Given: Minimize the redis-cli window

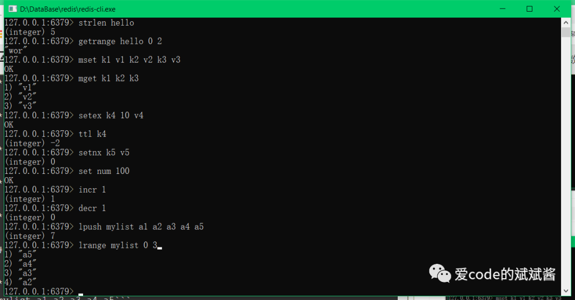Looking at the screenshot, I should (503, 9).
